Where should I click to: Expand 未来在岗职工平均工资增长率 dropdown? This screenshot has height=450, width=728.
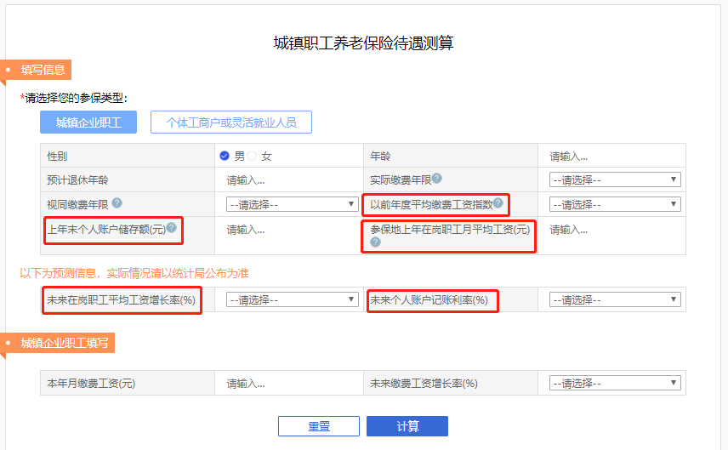coord(293,299)
